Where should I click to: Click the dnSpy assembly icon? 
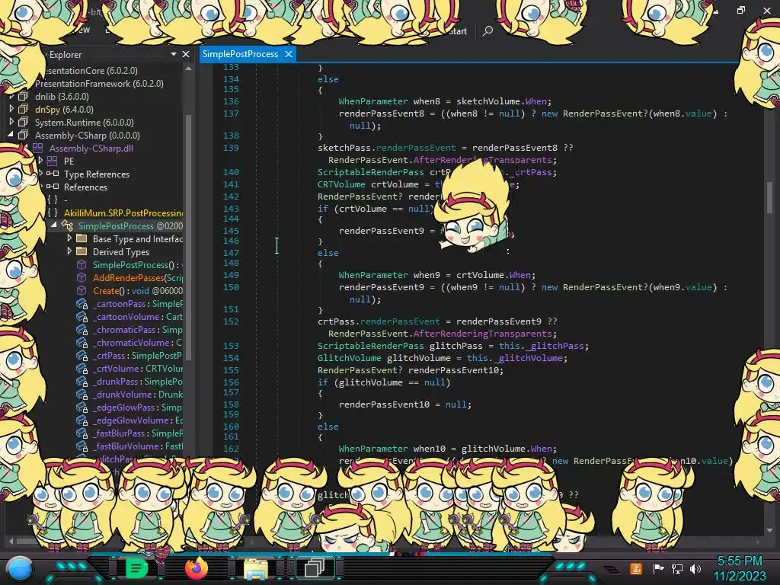coord(23,109)
